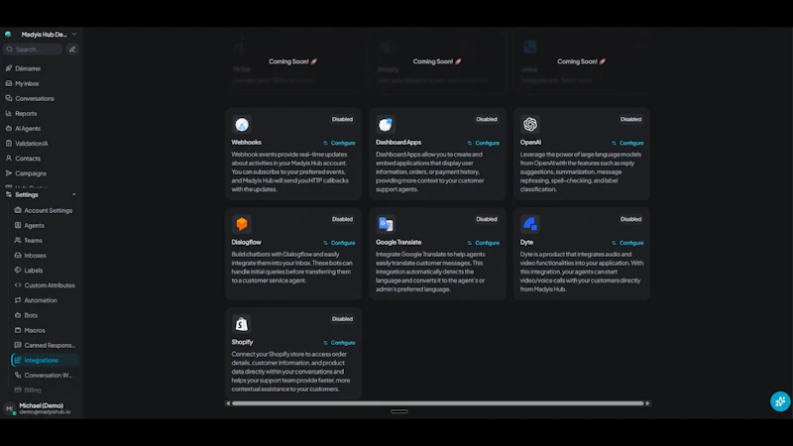This screenshot has height=446, width=793.
Task: Click the compose new conversation pencil icon
Action: (72, 50)
